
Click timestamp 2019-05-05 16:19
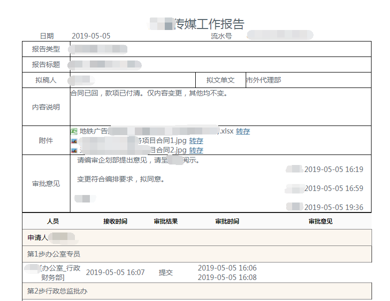(x=334, y=169)
